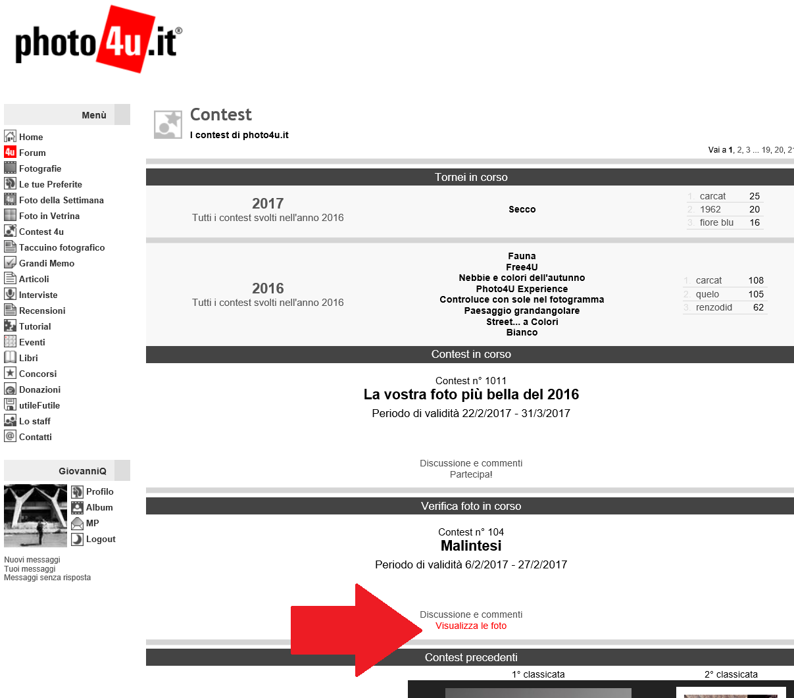Screen dimensions: 794x698
Task: Select Taccuino fotografico in the menu
Action: click(62, 247)
